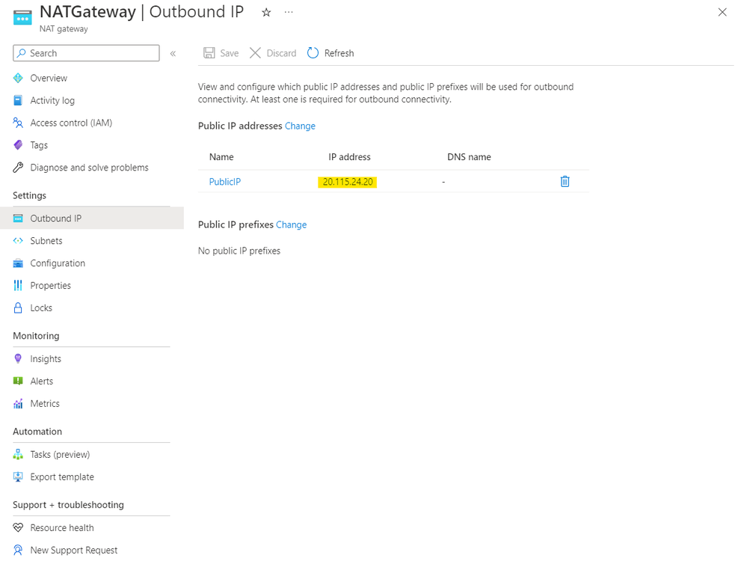Click the Resource health heart icon
This screenshot has width=747, height=567.
18,528
